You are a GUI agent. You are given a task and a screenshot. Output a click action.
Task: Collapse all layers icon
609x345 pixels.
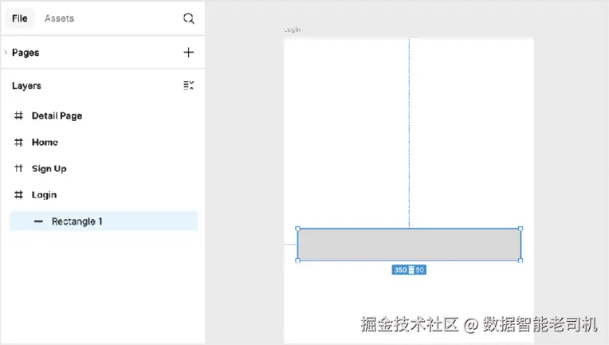(189, 85)
